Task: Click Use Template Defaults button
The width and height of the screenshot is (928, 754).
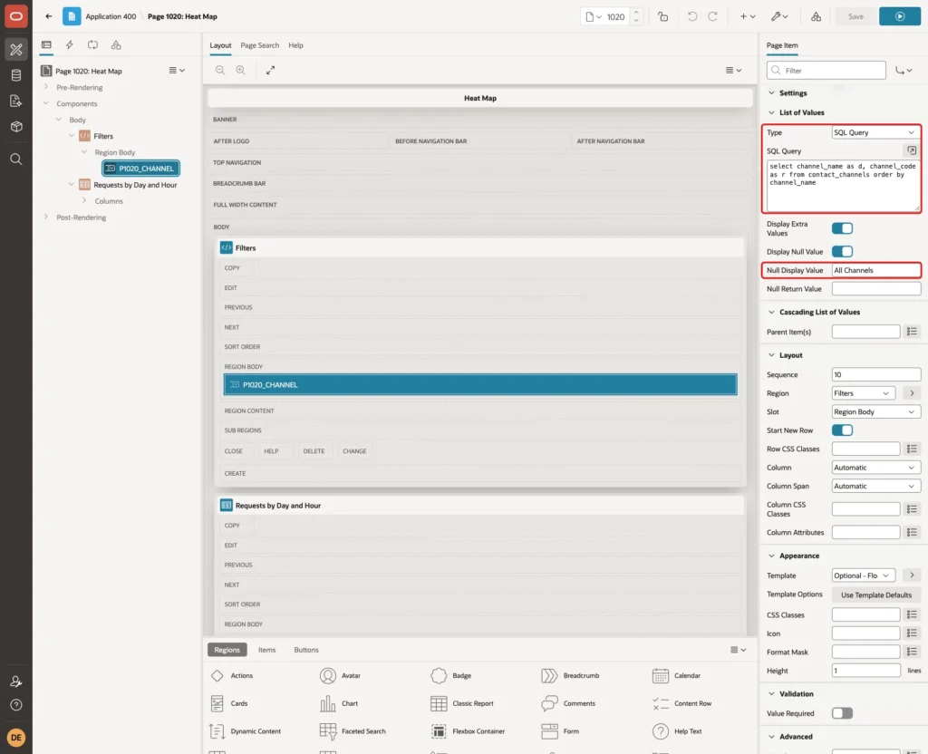Action: (876, 594)
